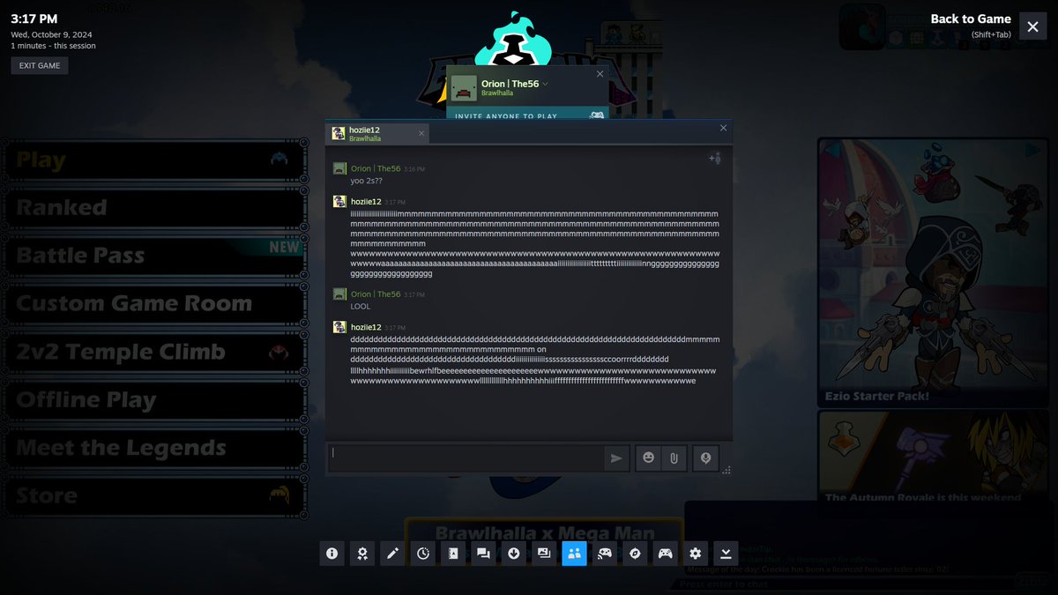Click the Autumn Royale promo card
Screen dimensions: 1058x595
click(935, 457)
